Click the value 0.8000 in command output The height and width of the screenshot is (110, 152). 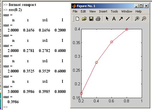pos(60,92)
